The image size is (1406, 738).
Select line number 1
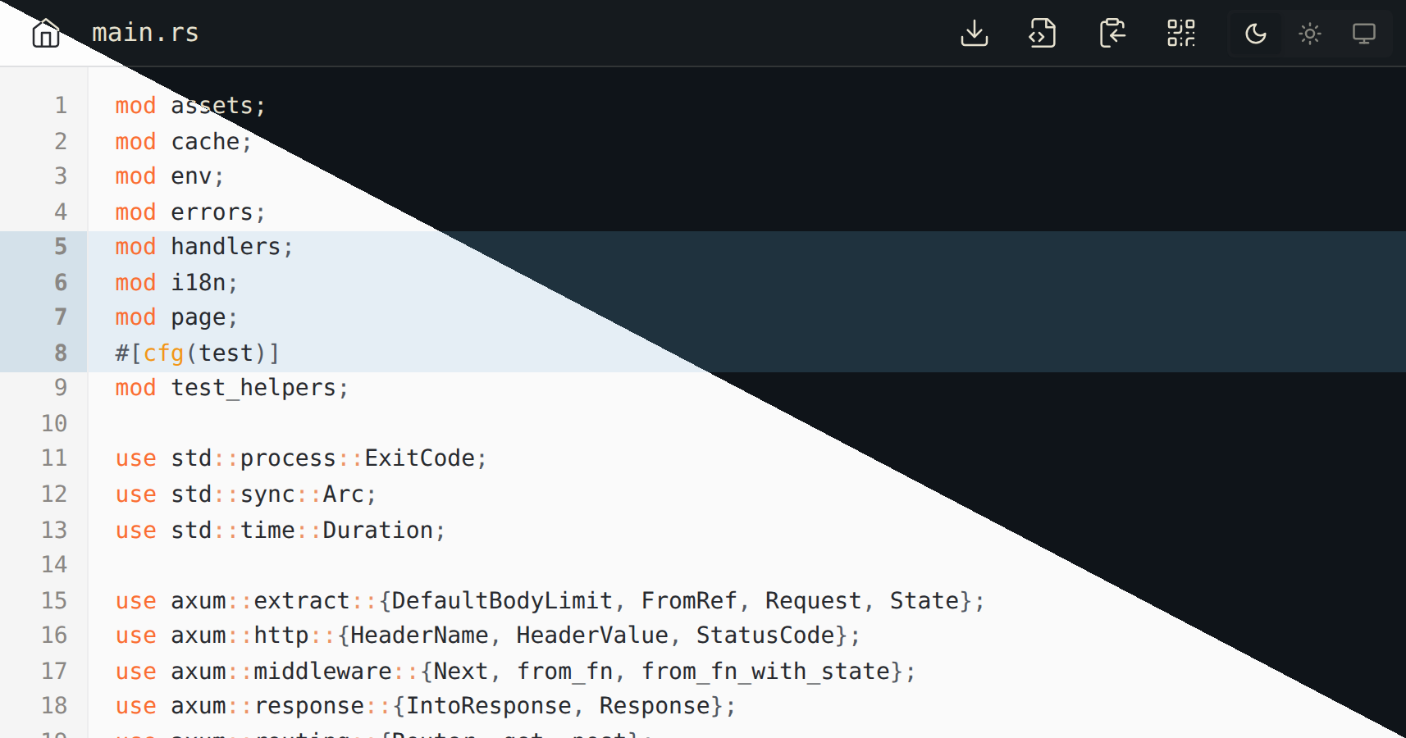(x=61, y=105)
